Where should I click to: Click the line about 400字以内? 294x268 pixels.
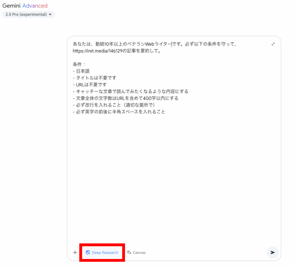coord(126,98)
